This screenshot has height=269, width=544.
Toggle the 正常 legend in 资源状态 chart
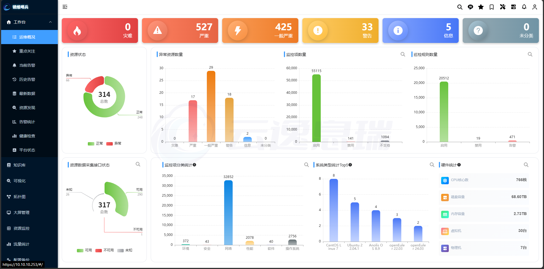[95, 144]
